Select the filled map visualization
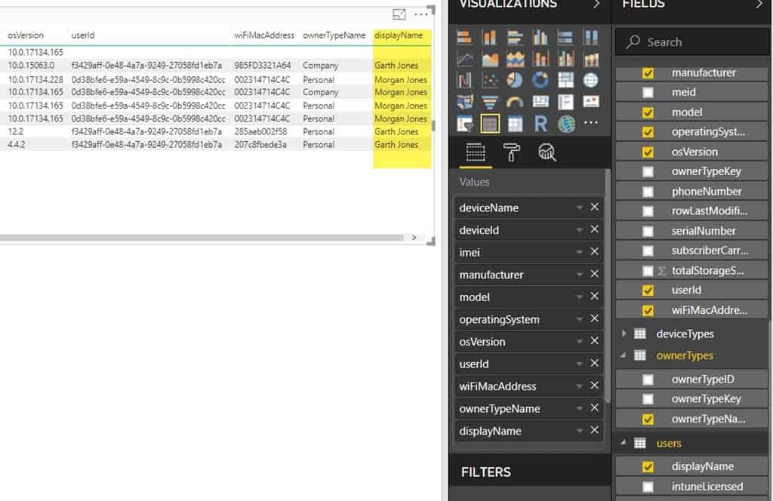 464,102
